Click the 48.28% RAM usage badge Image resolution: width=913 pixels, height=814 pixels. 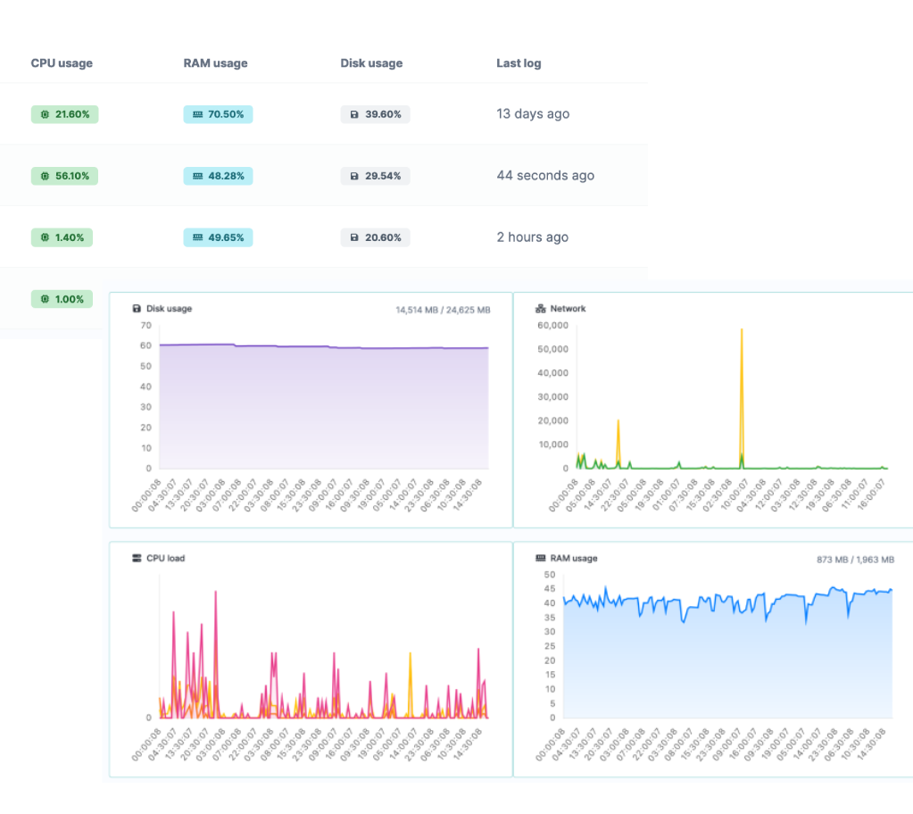pos(218,176)
